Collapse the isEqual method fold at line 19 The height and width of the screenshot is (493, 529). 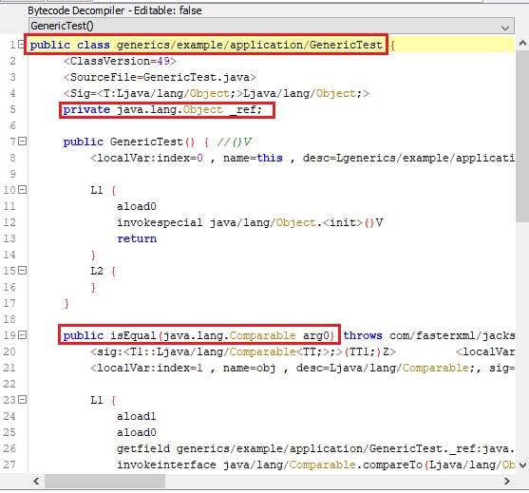(x=22, y=335)
